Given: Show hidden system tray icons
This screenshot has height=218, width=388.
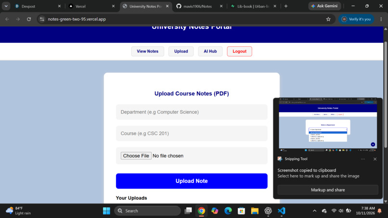Looking at the screenshot, I should click(x=314, y=211).
